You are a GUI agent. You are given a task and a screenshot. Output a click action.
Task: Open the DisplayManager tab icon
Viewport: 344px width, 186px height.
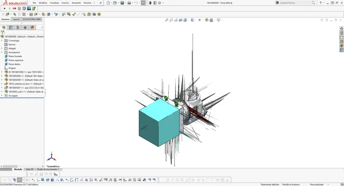(x=32, y=28)
